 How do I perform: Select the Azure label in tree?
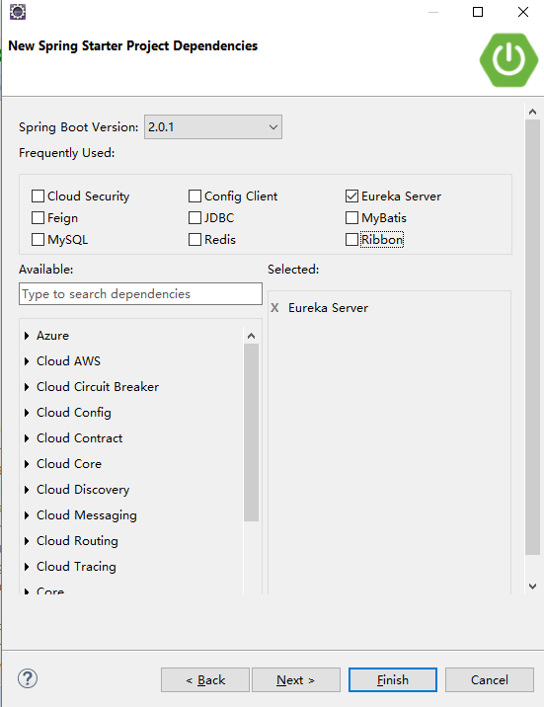52,336
